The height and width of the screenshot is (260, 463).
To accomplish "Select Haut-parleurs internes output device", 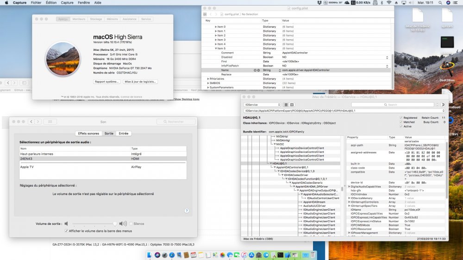I will (103, 154).
